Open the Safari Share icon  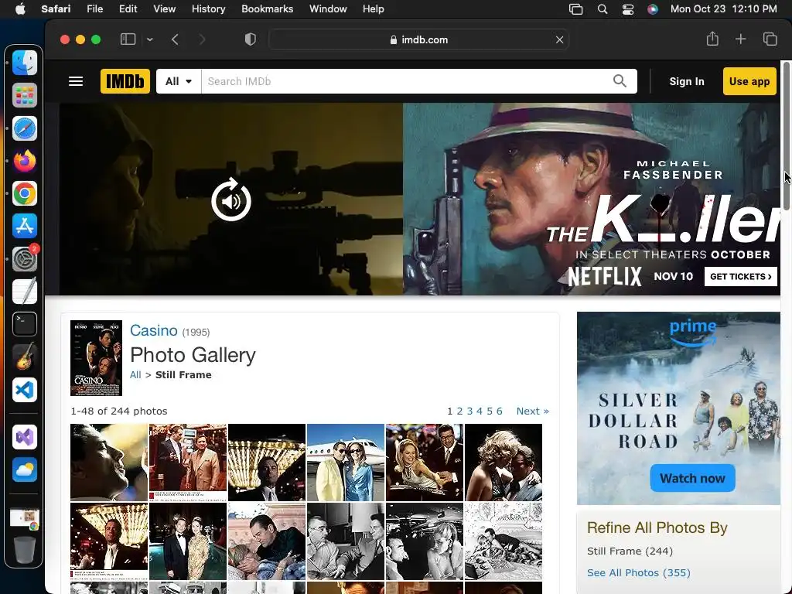712,39
